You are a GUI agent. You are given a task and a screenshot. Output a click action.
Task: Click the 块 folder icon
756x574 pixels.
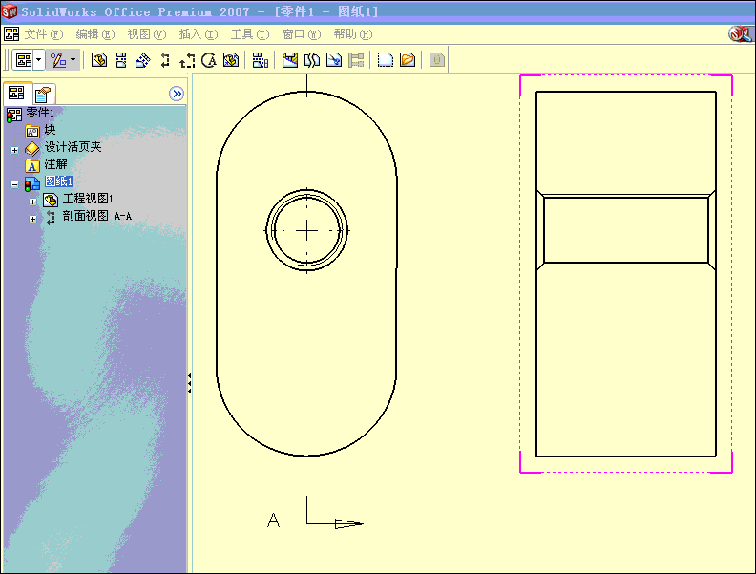(32, 131)
